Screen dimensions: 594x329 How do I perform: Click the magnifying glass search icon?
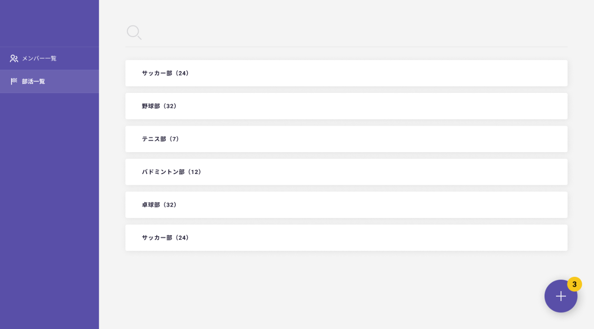pyautogui.click(x=134, y=32)
